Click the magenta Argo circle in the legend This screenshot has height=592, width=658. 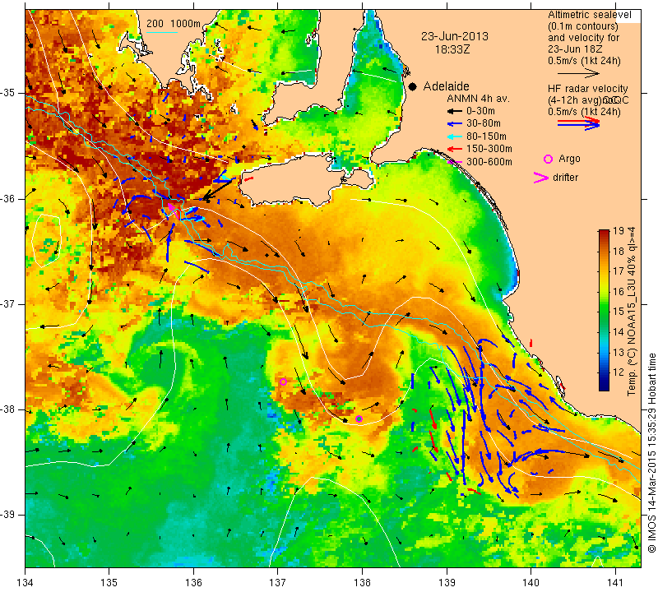click(548, 159)
